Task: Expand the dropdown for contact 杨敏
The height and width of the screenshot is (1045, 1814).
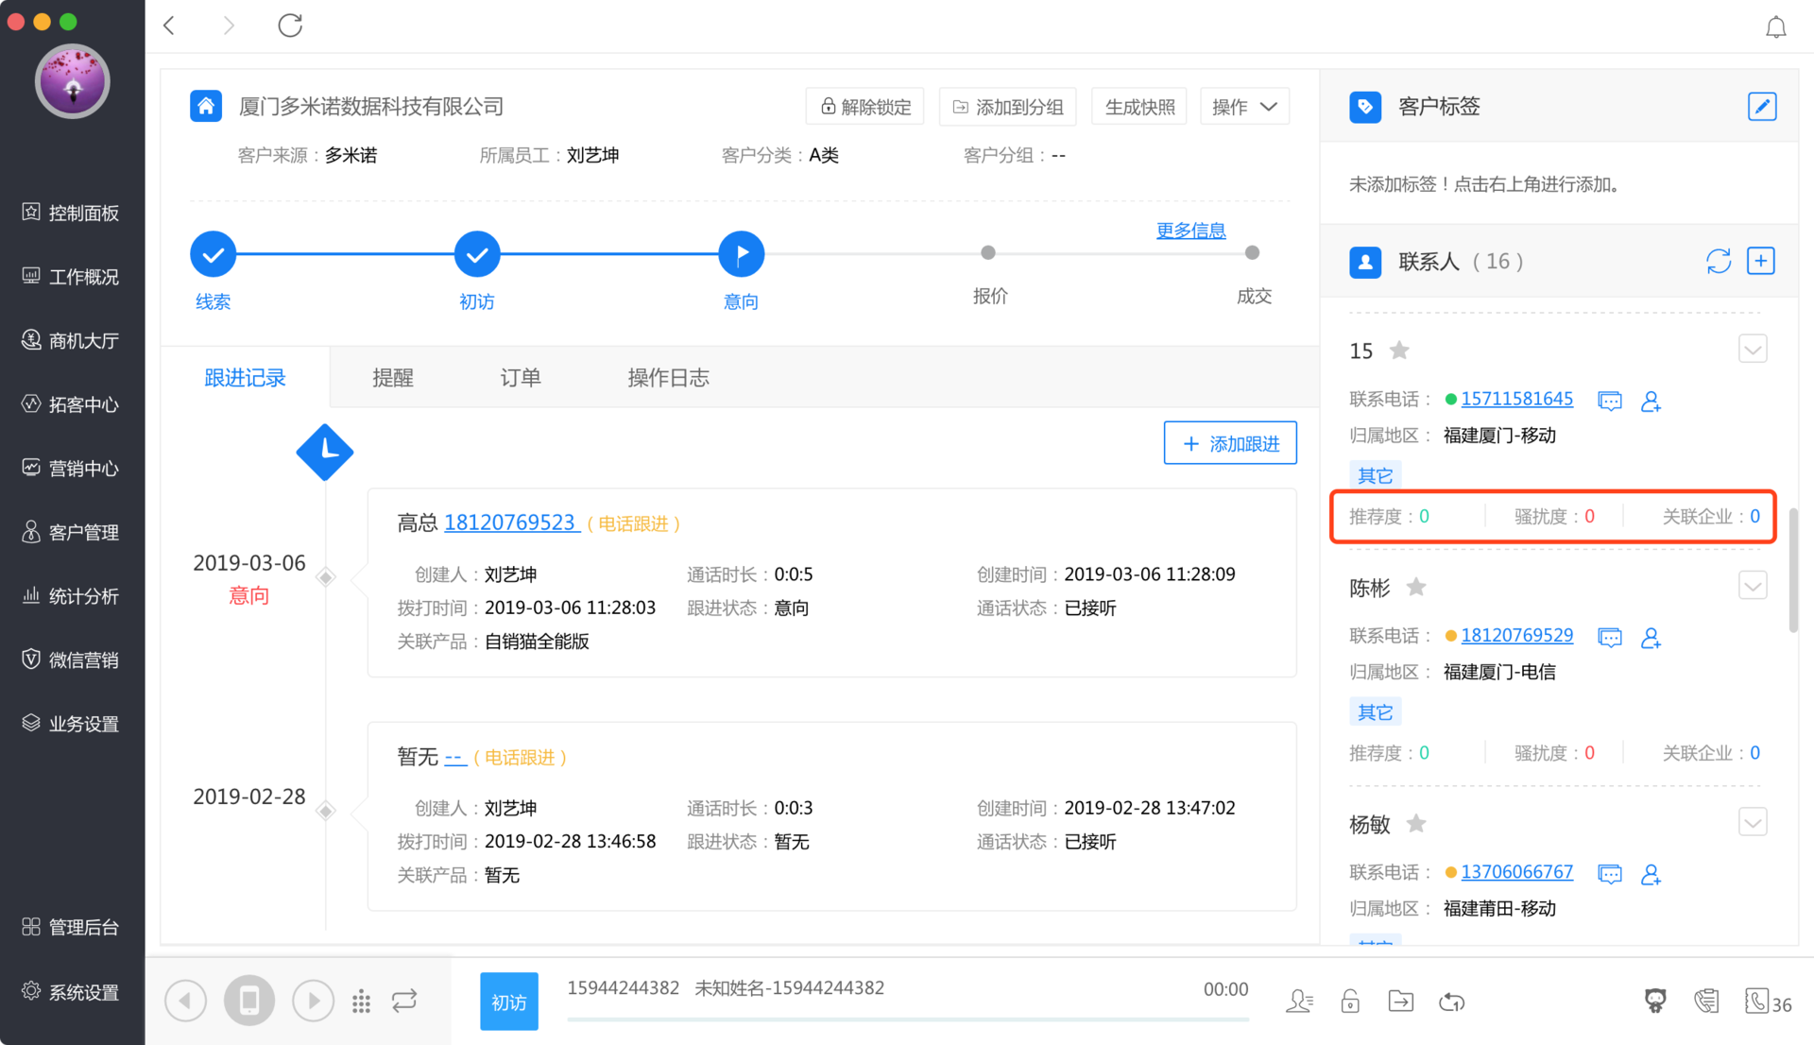Action: point(1754,822)
